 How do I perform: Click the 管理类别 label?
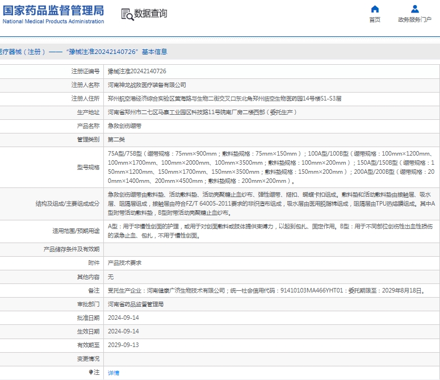pos(88,140)
